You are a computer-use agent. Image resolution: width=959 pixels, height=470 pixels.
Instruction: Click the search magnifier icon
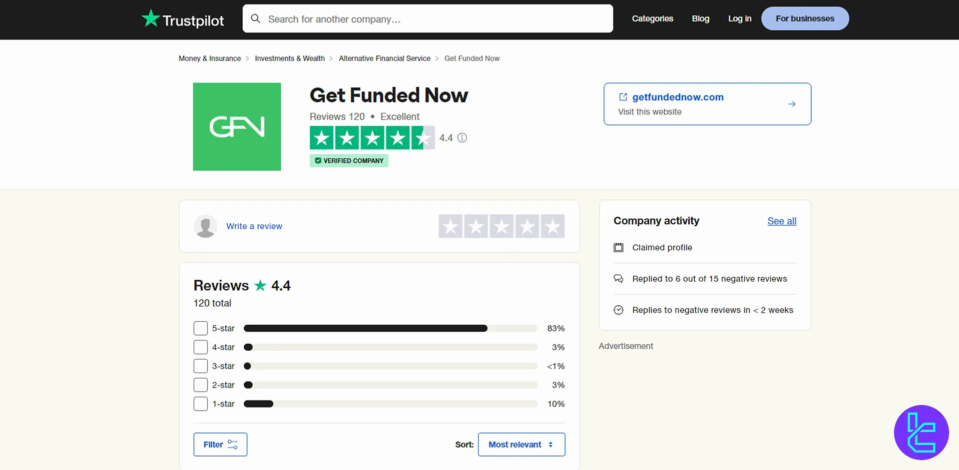point(256,18)
